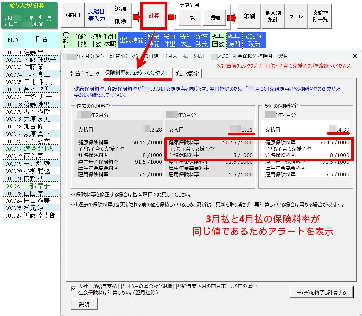362x316 pixels.
Task: Click the 出勤時間 column header
Action: pyautogui.click(x=131, y=40)
